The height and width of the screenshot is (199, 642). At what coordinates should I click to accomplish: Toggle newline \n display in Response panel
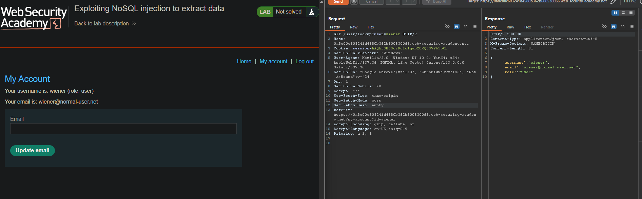click(x=623, y=26)
